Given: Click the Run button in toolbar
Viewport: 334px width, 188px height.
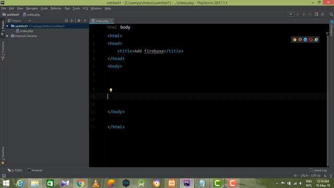Looking at the screenshot, I should (298, 14).
